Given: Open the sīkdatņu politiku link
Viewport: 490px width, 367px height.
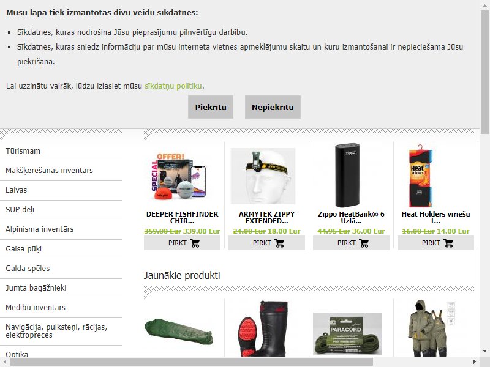Looking at the screenshot, I should [x=173, y=86].
